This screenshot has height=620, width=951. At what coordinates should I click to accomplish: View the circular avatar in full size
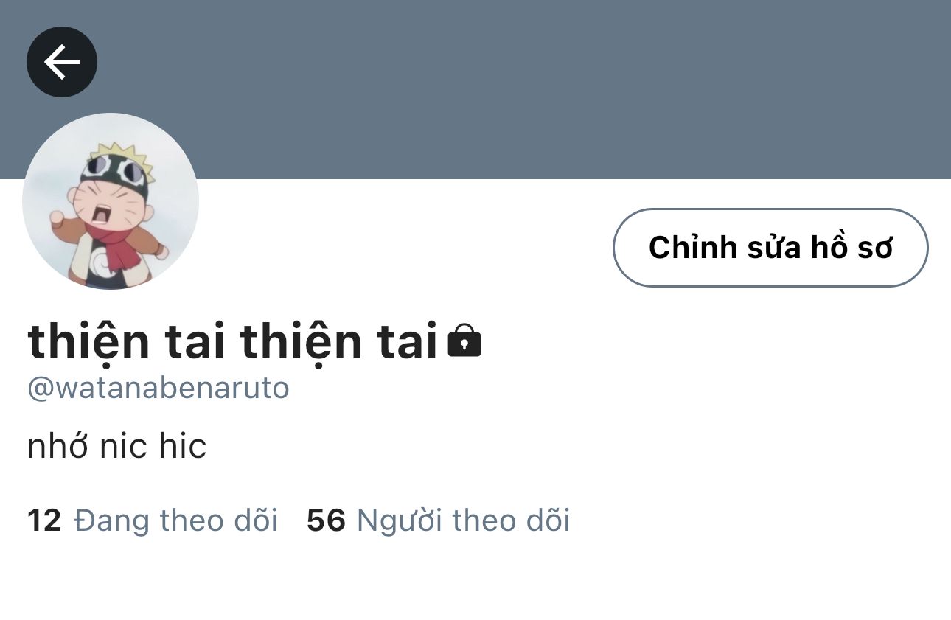111,201
